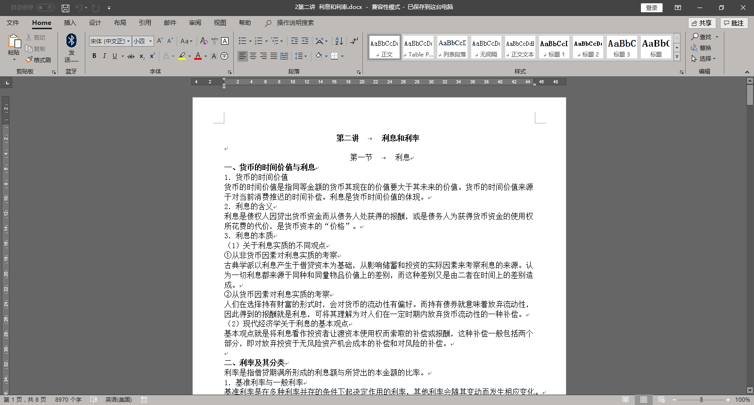The image size is (754, 405).
Task: Switch to the 审阅 Review tab
Action: (195, 23)
